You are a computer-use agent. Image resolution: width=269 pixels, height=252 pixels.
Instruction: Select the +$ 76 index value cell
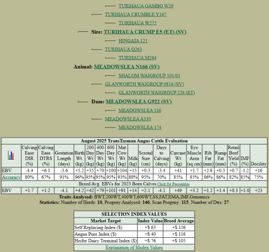coord(150,241)
